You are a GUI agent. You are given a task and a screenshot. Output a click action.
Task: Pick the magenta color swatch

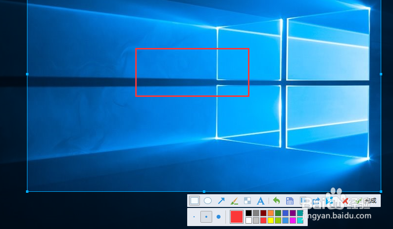[293, 220]
